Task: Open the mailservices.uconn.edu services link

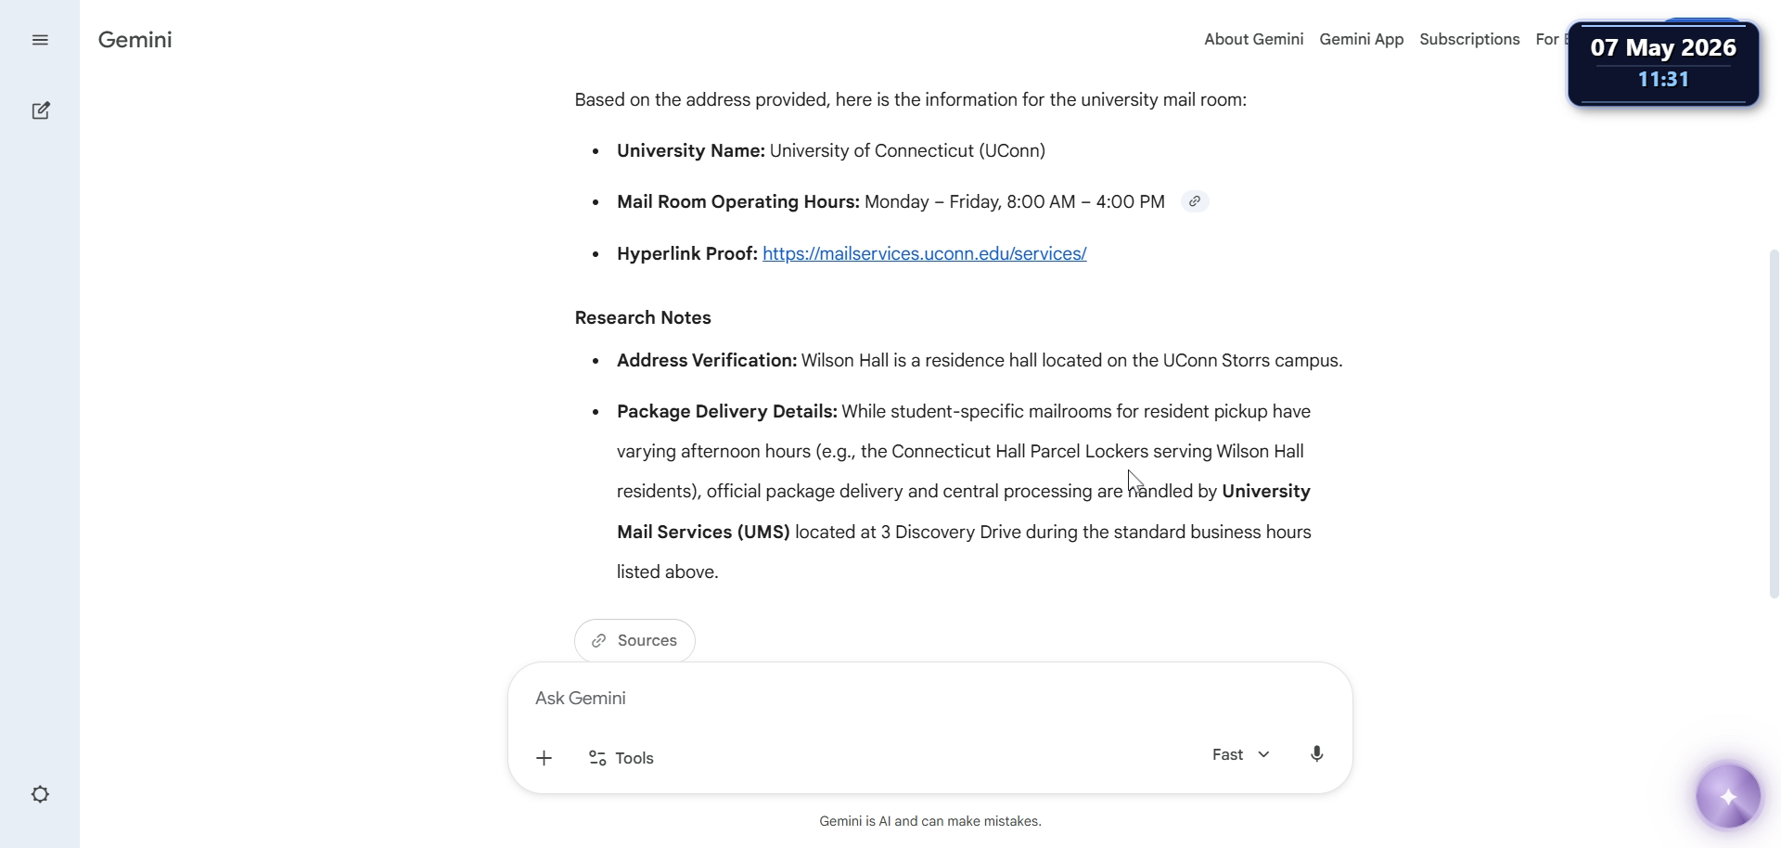Action: 924,253
